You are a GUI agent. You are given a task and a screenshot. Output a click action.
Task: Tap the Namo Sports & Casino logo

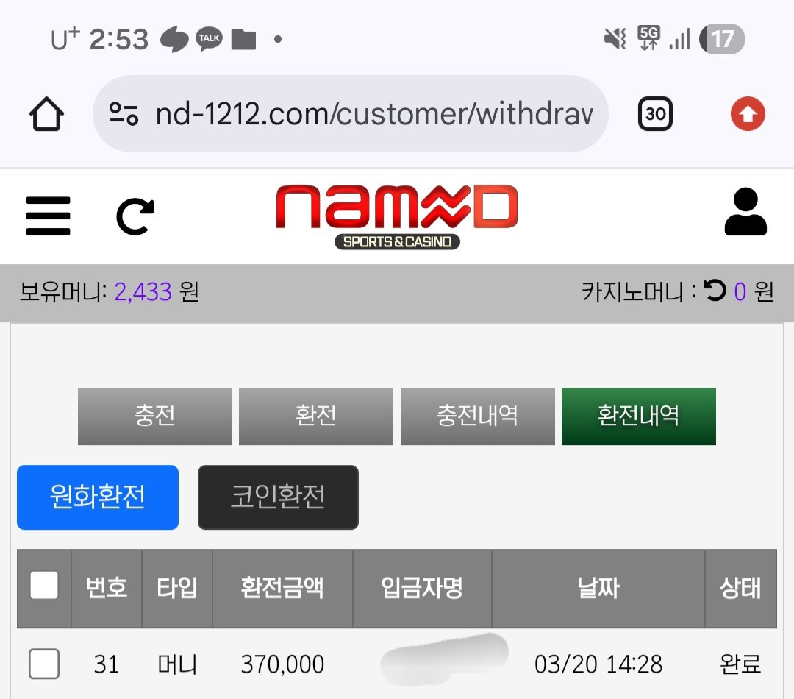[x=397, y=216]
